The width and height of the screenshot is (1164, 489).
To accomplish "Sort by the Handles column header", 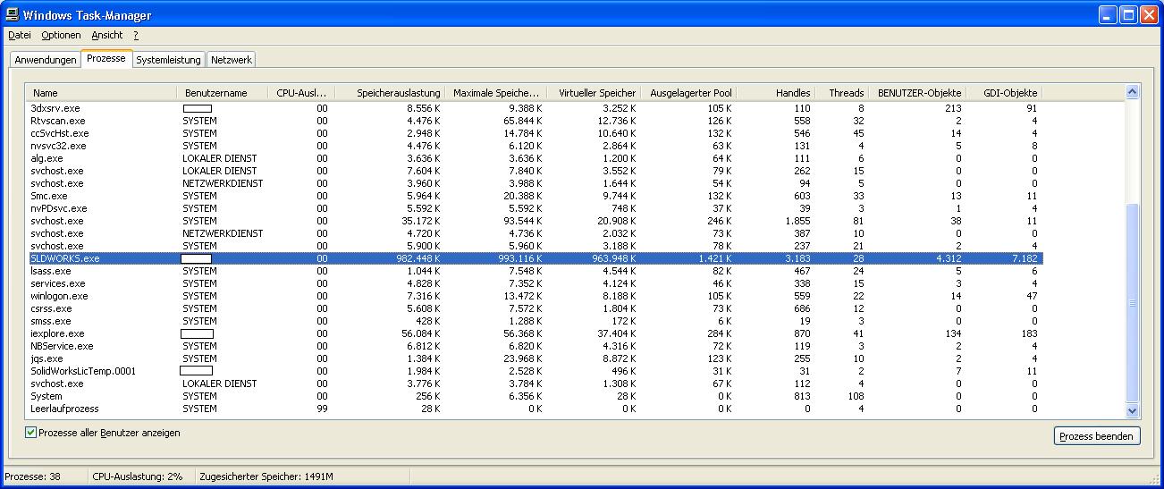I will [776, 93].
